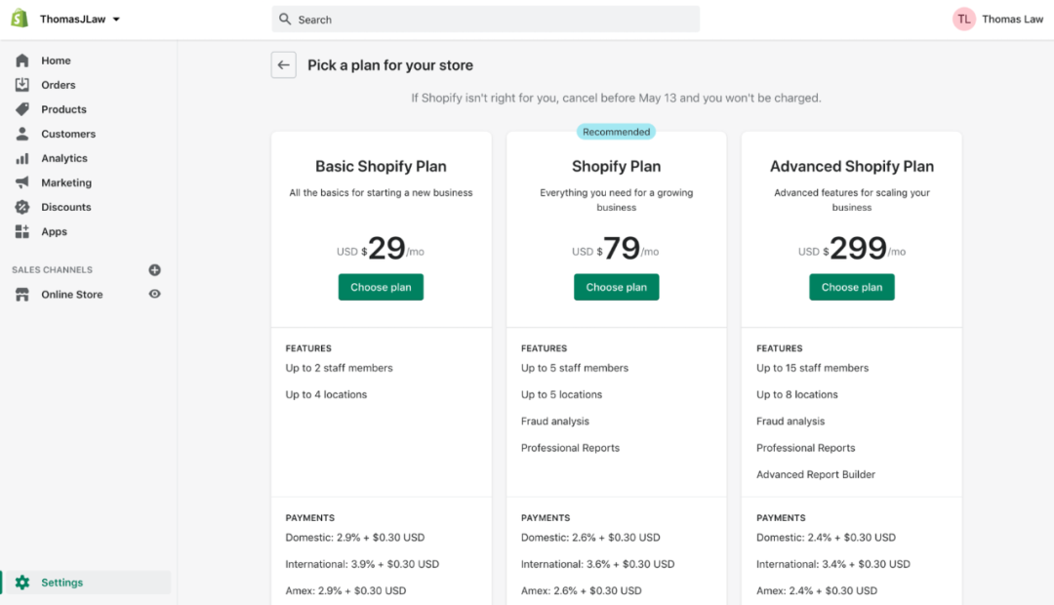The height and width of the screenshot is (605, 1054).
Task: Open Settings in the sidebar
Action: (x=62, y=583)
